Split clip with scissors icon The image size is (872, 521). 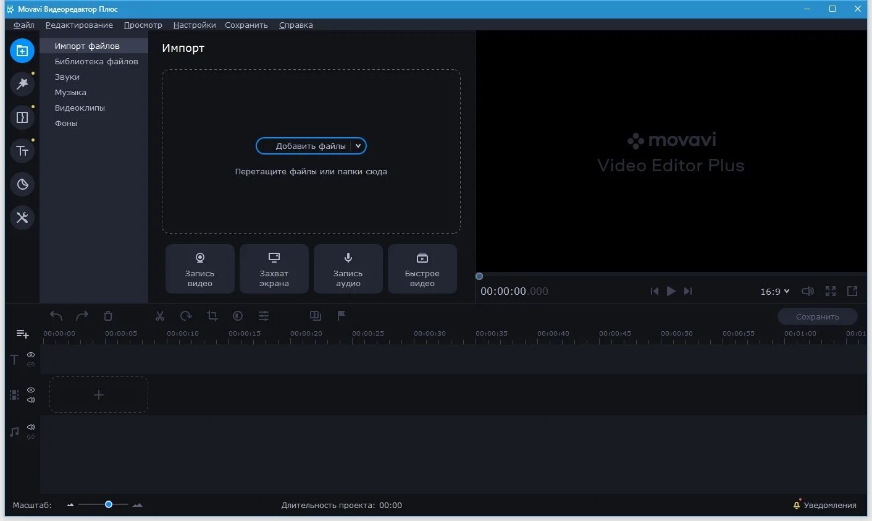tap(160, 316)
